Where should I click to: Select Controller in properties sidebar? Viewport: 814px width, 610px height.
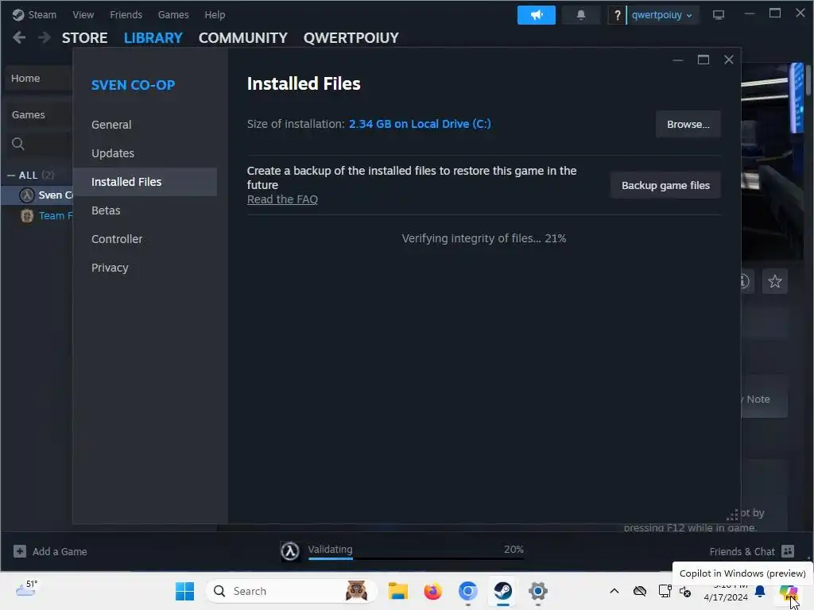pos(145,238)
